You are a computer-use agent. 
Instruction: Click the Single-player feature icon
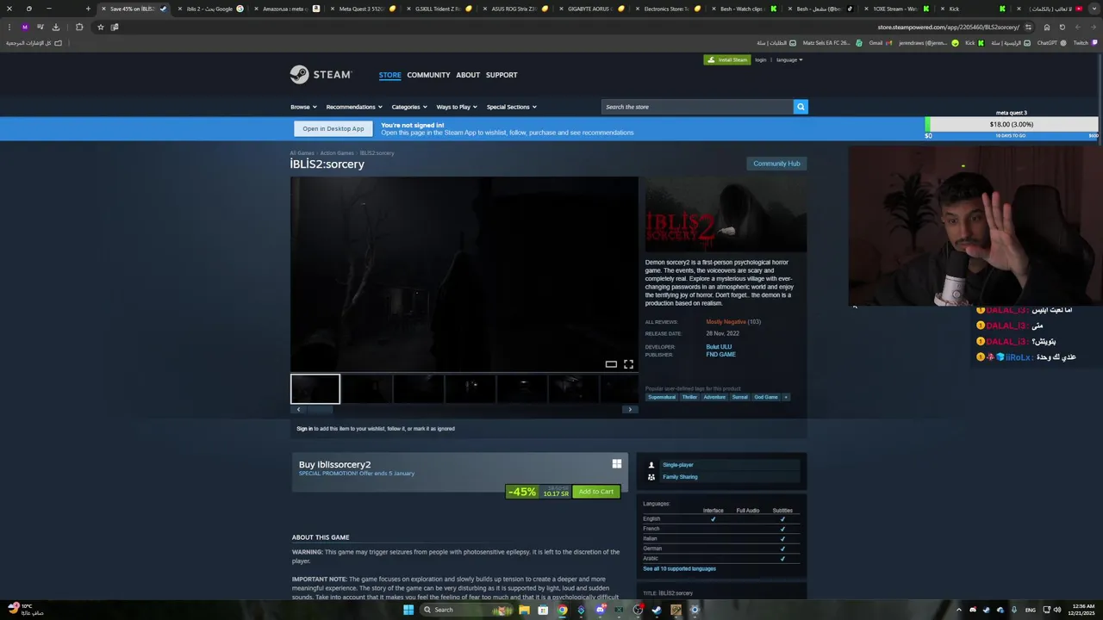tap(651, 465)
